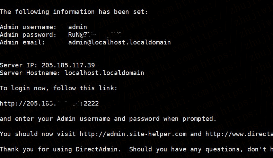Click the "Admin email:" label

pos(23,42)
